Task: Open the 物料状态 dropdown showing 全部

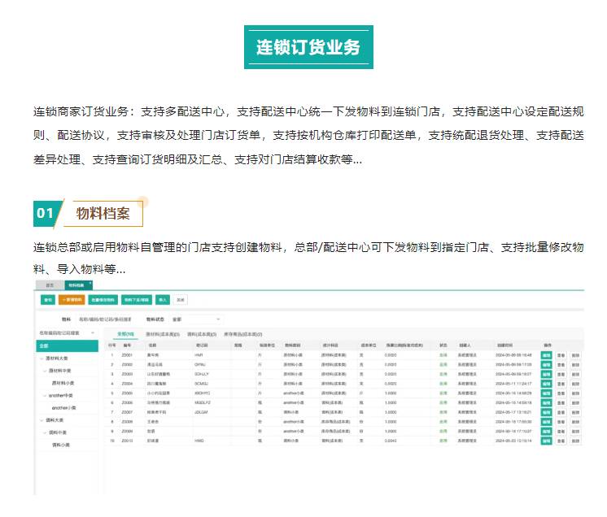Action: click(196, 319)
